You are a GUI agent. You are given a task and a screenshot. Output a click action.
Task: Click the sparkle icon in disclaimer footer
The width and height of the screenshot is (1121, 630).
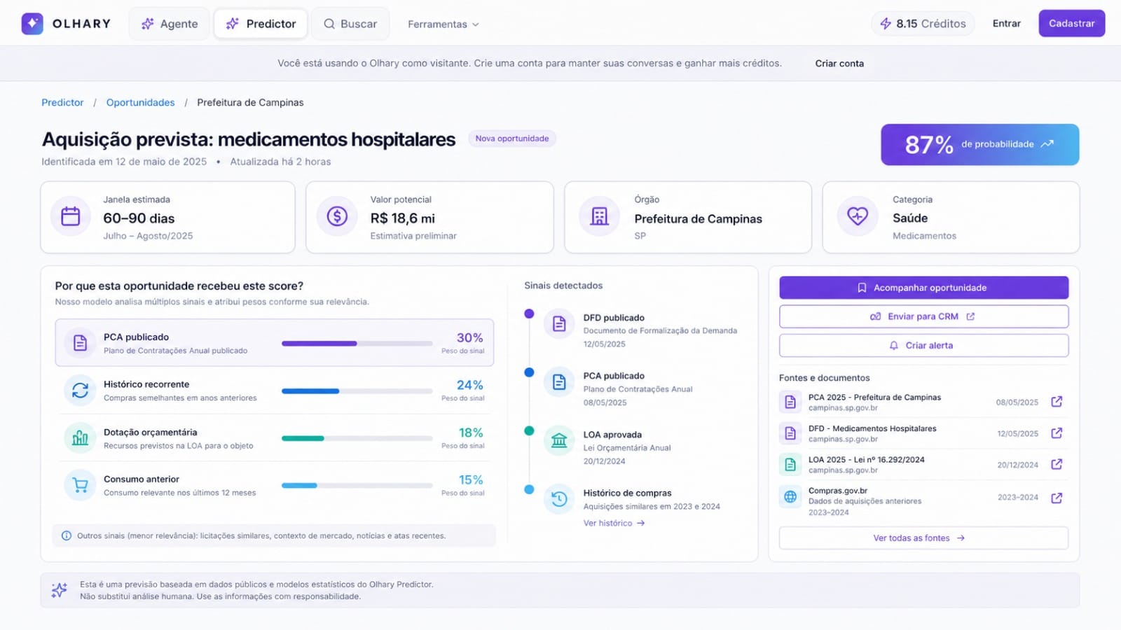pos(60,590)
